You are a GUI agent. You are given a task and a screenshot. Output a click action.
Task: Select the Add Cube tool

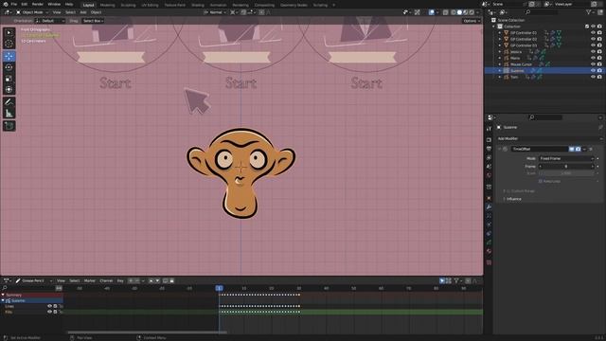coord(9,126)
